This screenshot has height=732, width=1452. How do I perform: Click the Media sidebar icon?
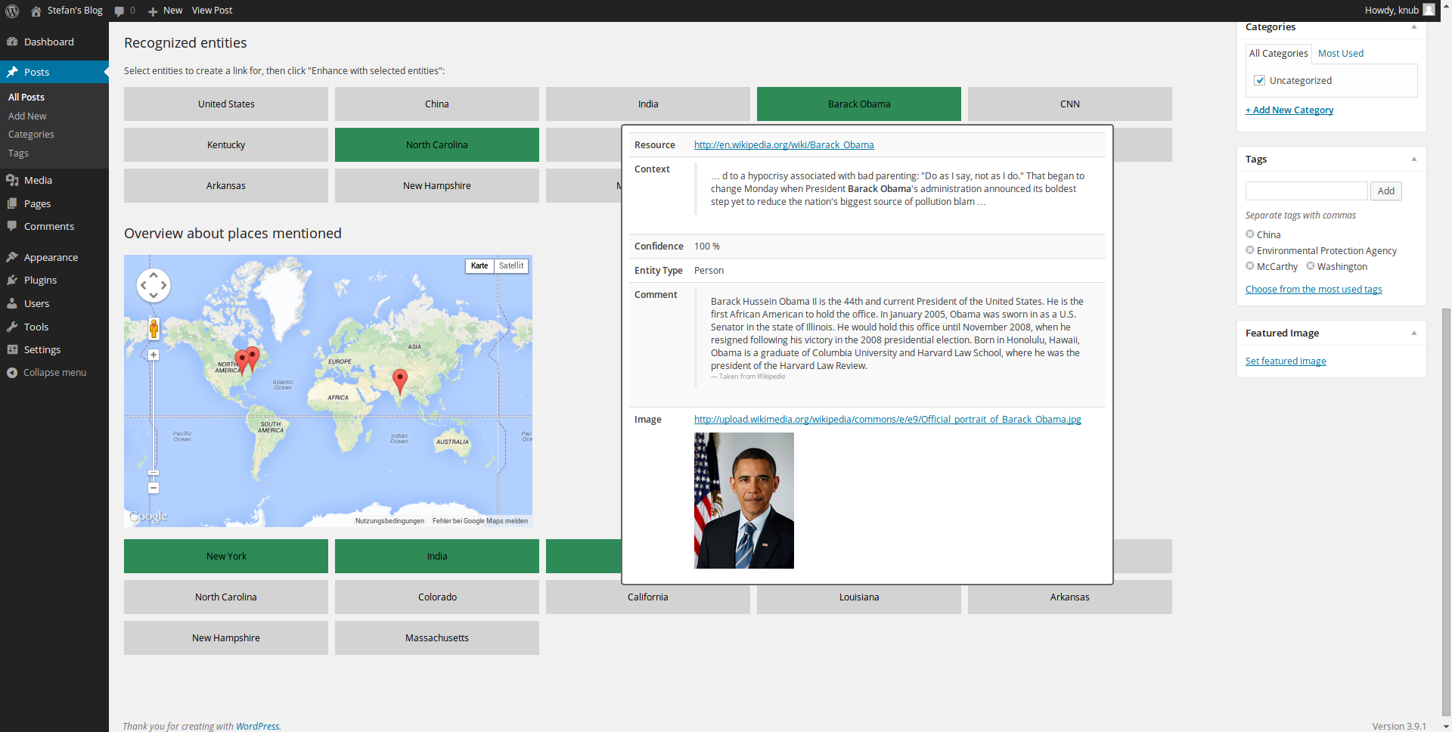click(12, 180)
